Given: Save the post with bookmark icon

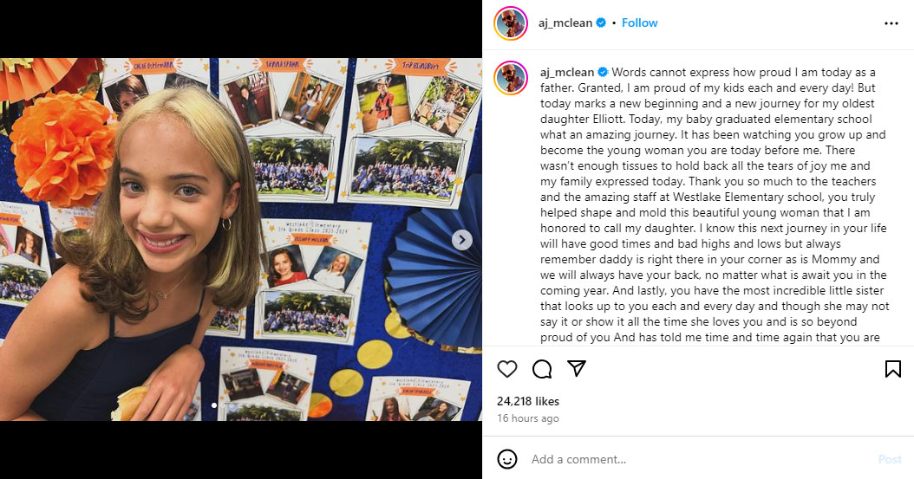Looking at the screenshot, I should [893, 369].
